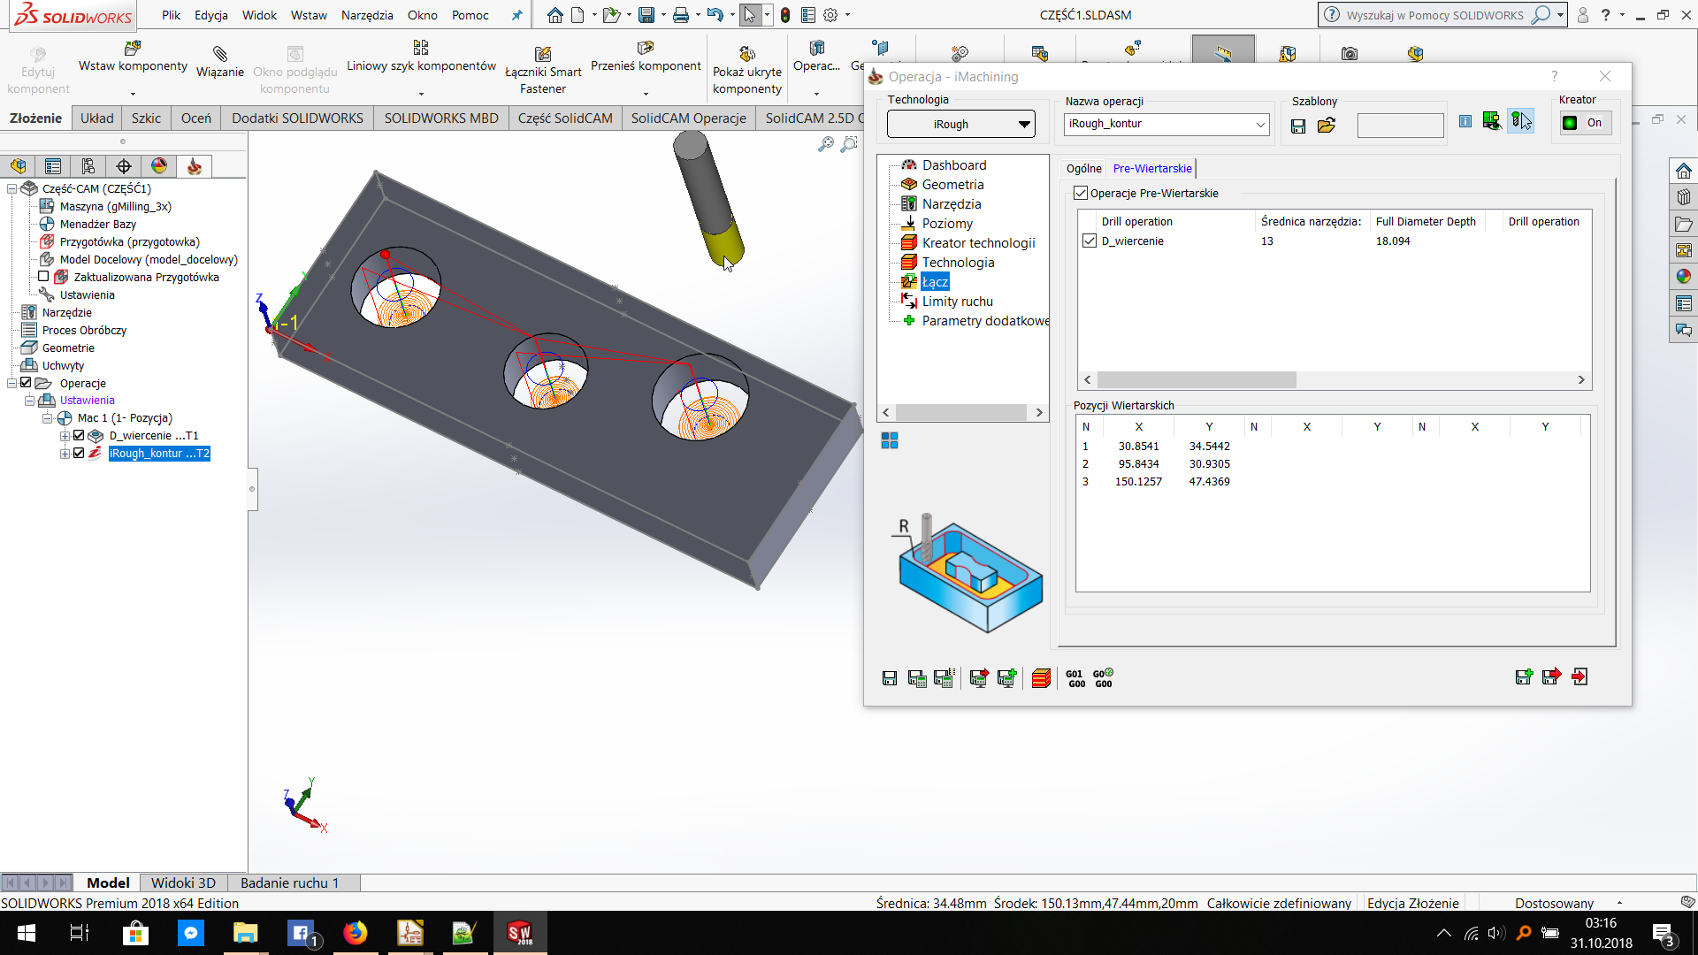Screen dimensions: 1698x955
Task: Expand the iRough_kontur ...T2 operation
Action: click(x=65, y=454)
